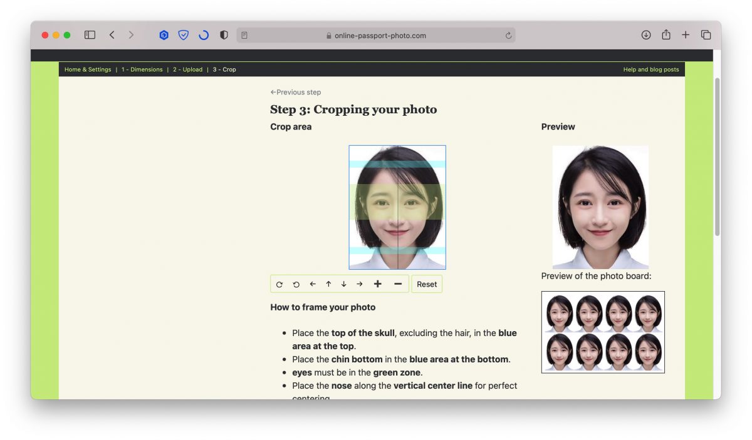Open Home & Settings tab
The height and width of the screenshot is (440, 752).
coord(88,69)
